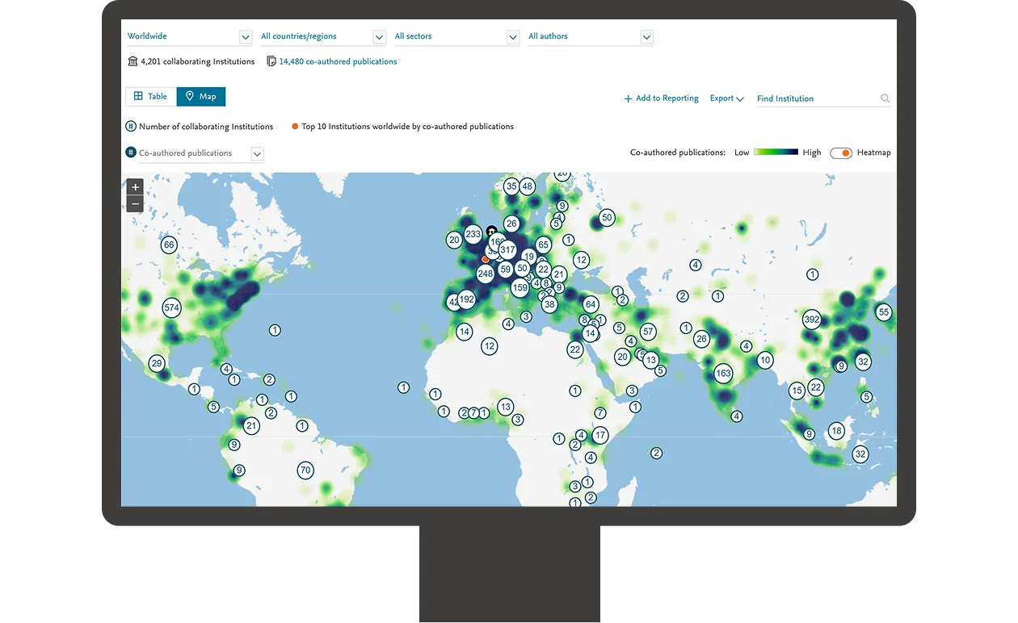Viewport: 1018px width, 623px height.
Task: Click the zoom in plus icon on the map
Action: pyautogui.click(x=134, y=186)
